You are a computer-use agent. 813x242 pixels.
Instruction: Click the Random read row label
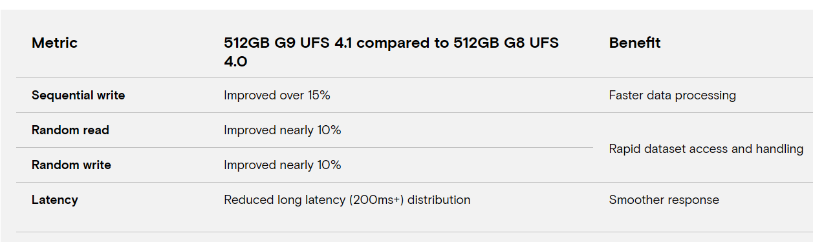pyautogui.click(x=70, y=130)
